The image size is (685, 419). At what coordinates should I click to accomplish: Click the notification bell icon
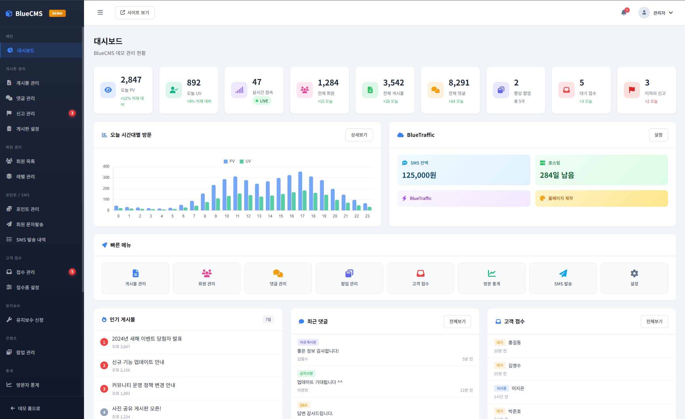click(623, 13)
